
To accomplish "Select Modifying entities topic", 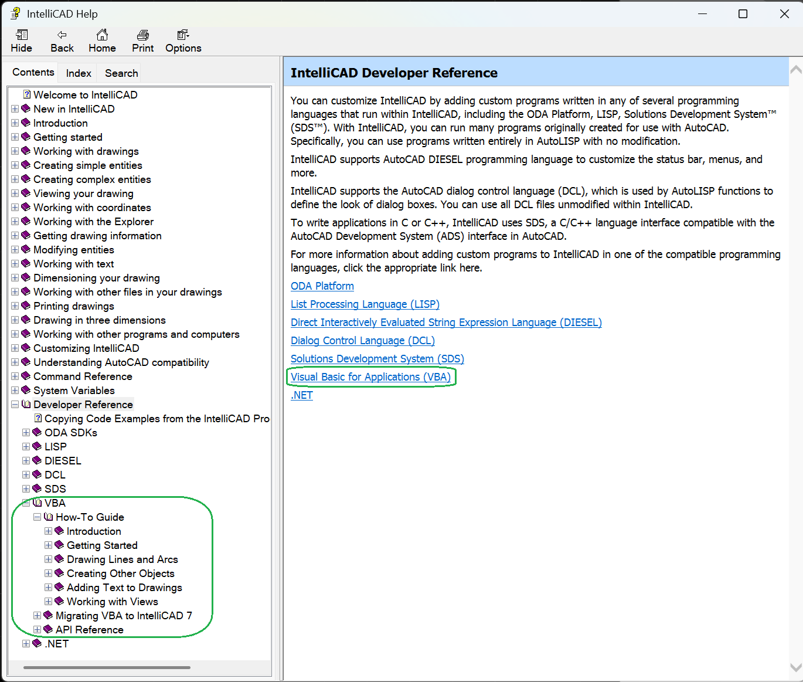I will (74, 250).
